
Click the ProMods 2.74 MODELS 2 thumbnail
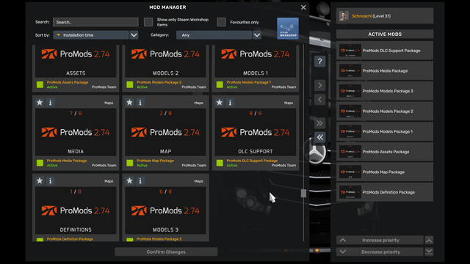[x=165, y=62]
